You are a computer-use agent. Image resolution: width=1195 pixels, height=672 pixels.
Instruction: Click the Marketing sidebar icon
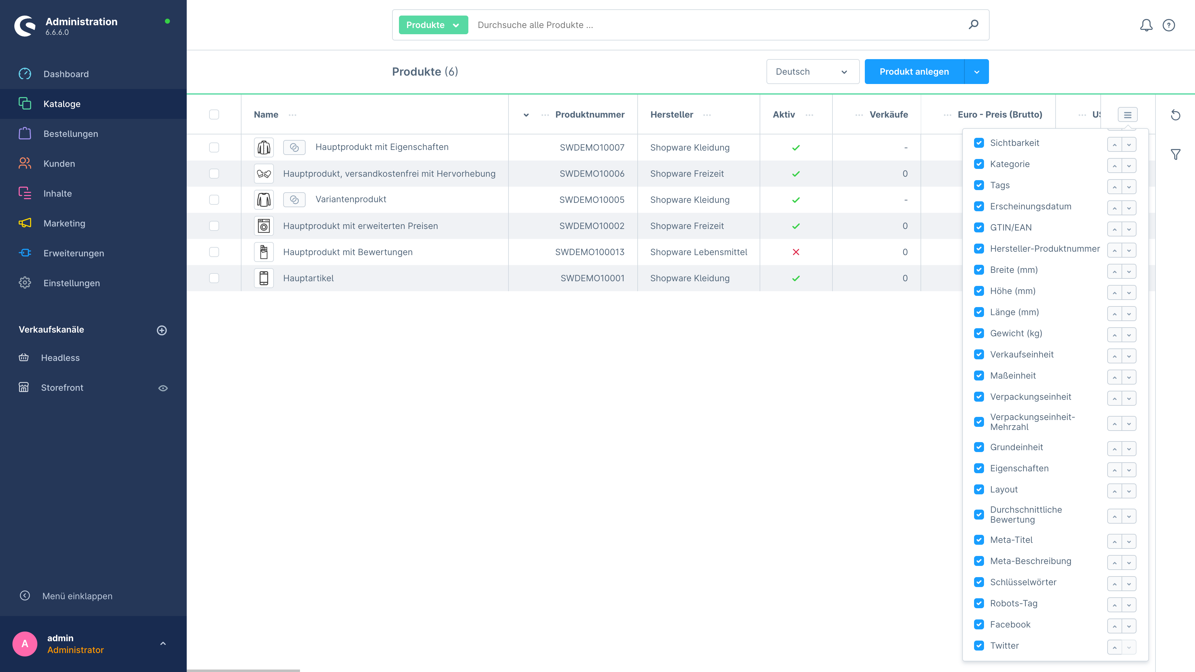click(x=25, y=223)
